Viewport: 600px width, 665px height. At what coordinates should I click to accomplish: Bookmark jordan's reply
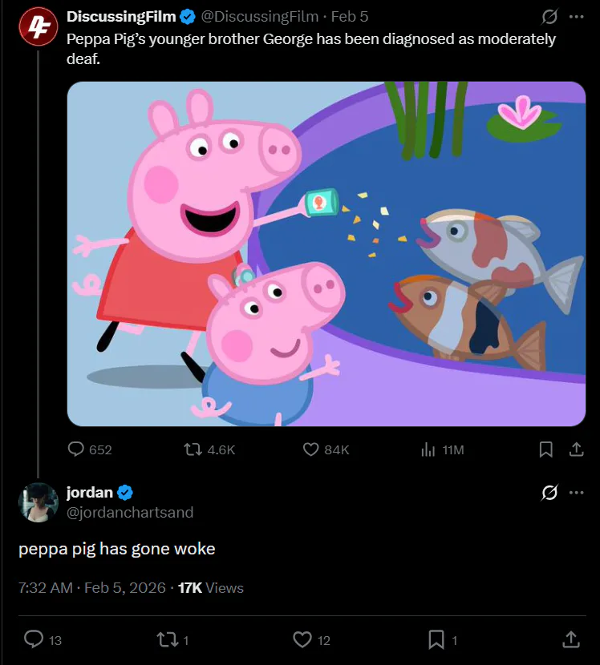point(436,639)
